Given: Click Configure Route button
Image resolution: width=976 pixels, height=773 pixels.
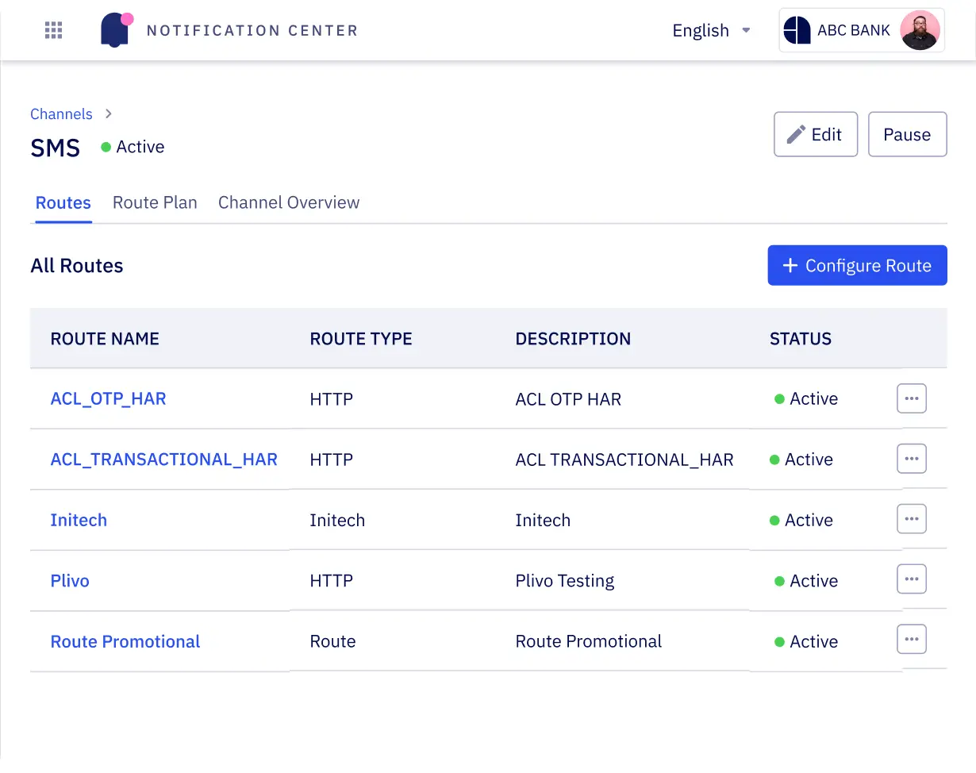Looking at the screenshot, I should (858, 265).
